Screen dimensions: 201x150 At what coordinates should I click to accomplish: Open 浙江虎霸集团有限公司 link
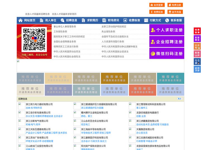[148, 121]
